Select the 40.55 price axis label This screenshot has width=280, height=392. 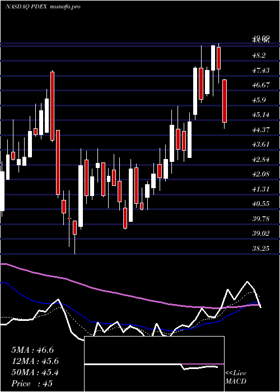[x=261, y=204]
